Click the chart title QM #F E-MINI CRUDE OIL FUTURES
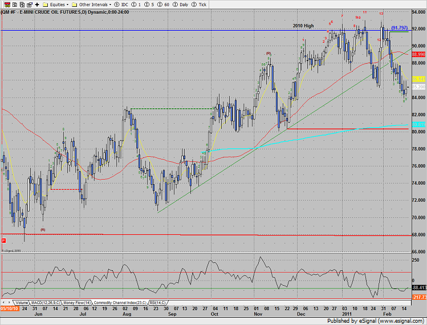Viewport: 427px width, 325px height. (x=65, y=13)
